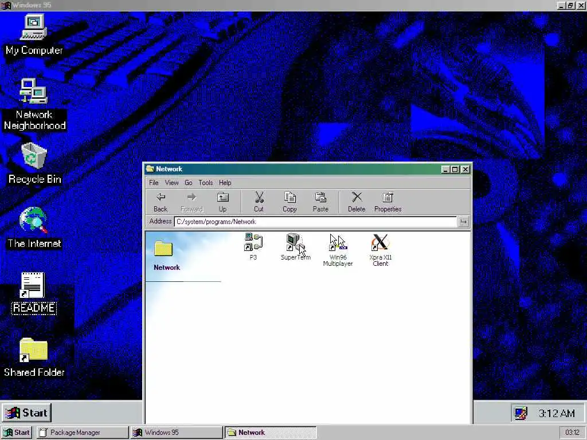Close the Network window

click(465, 170)
